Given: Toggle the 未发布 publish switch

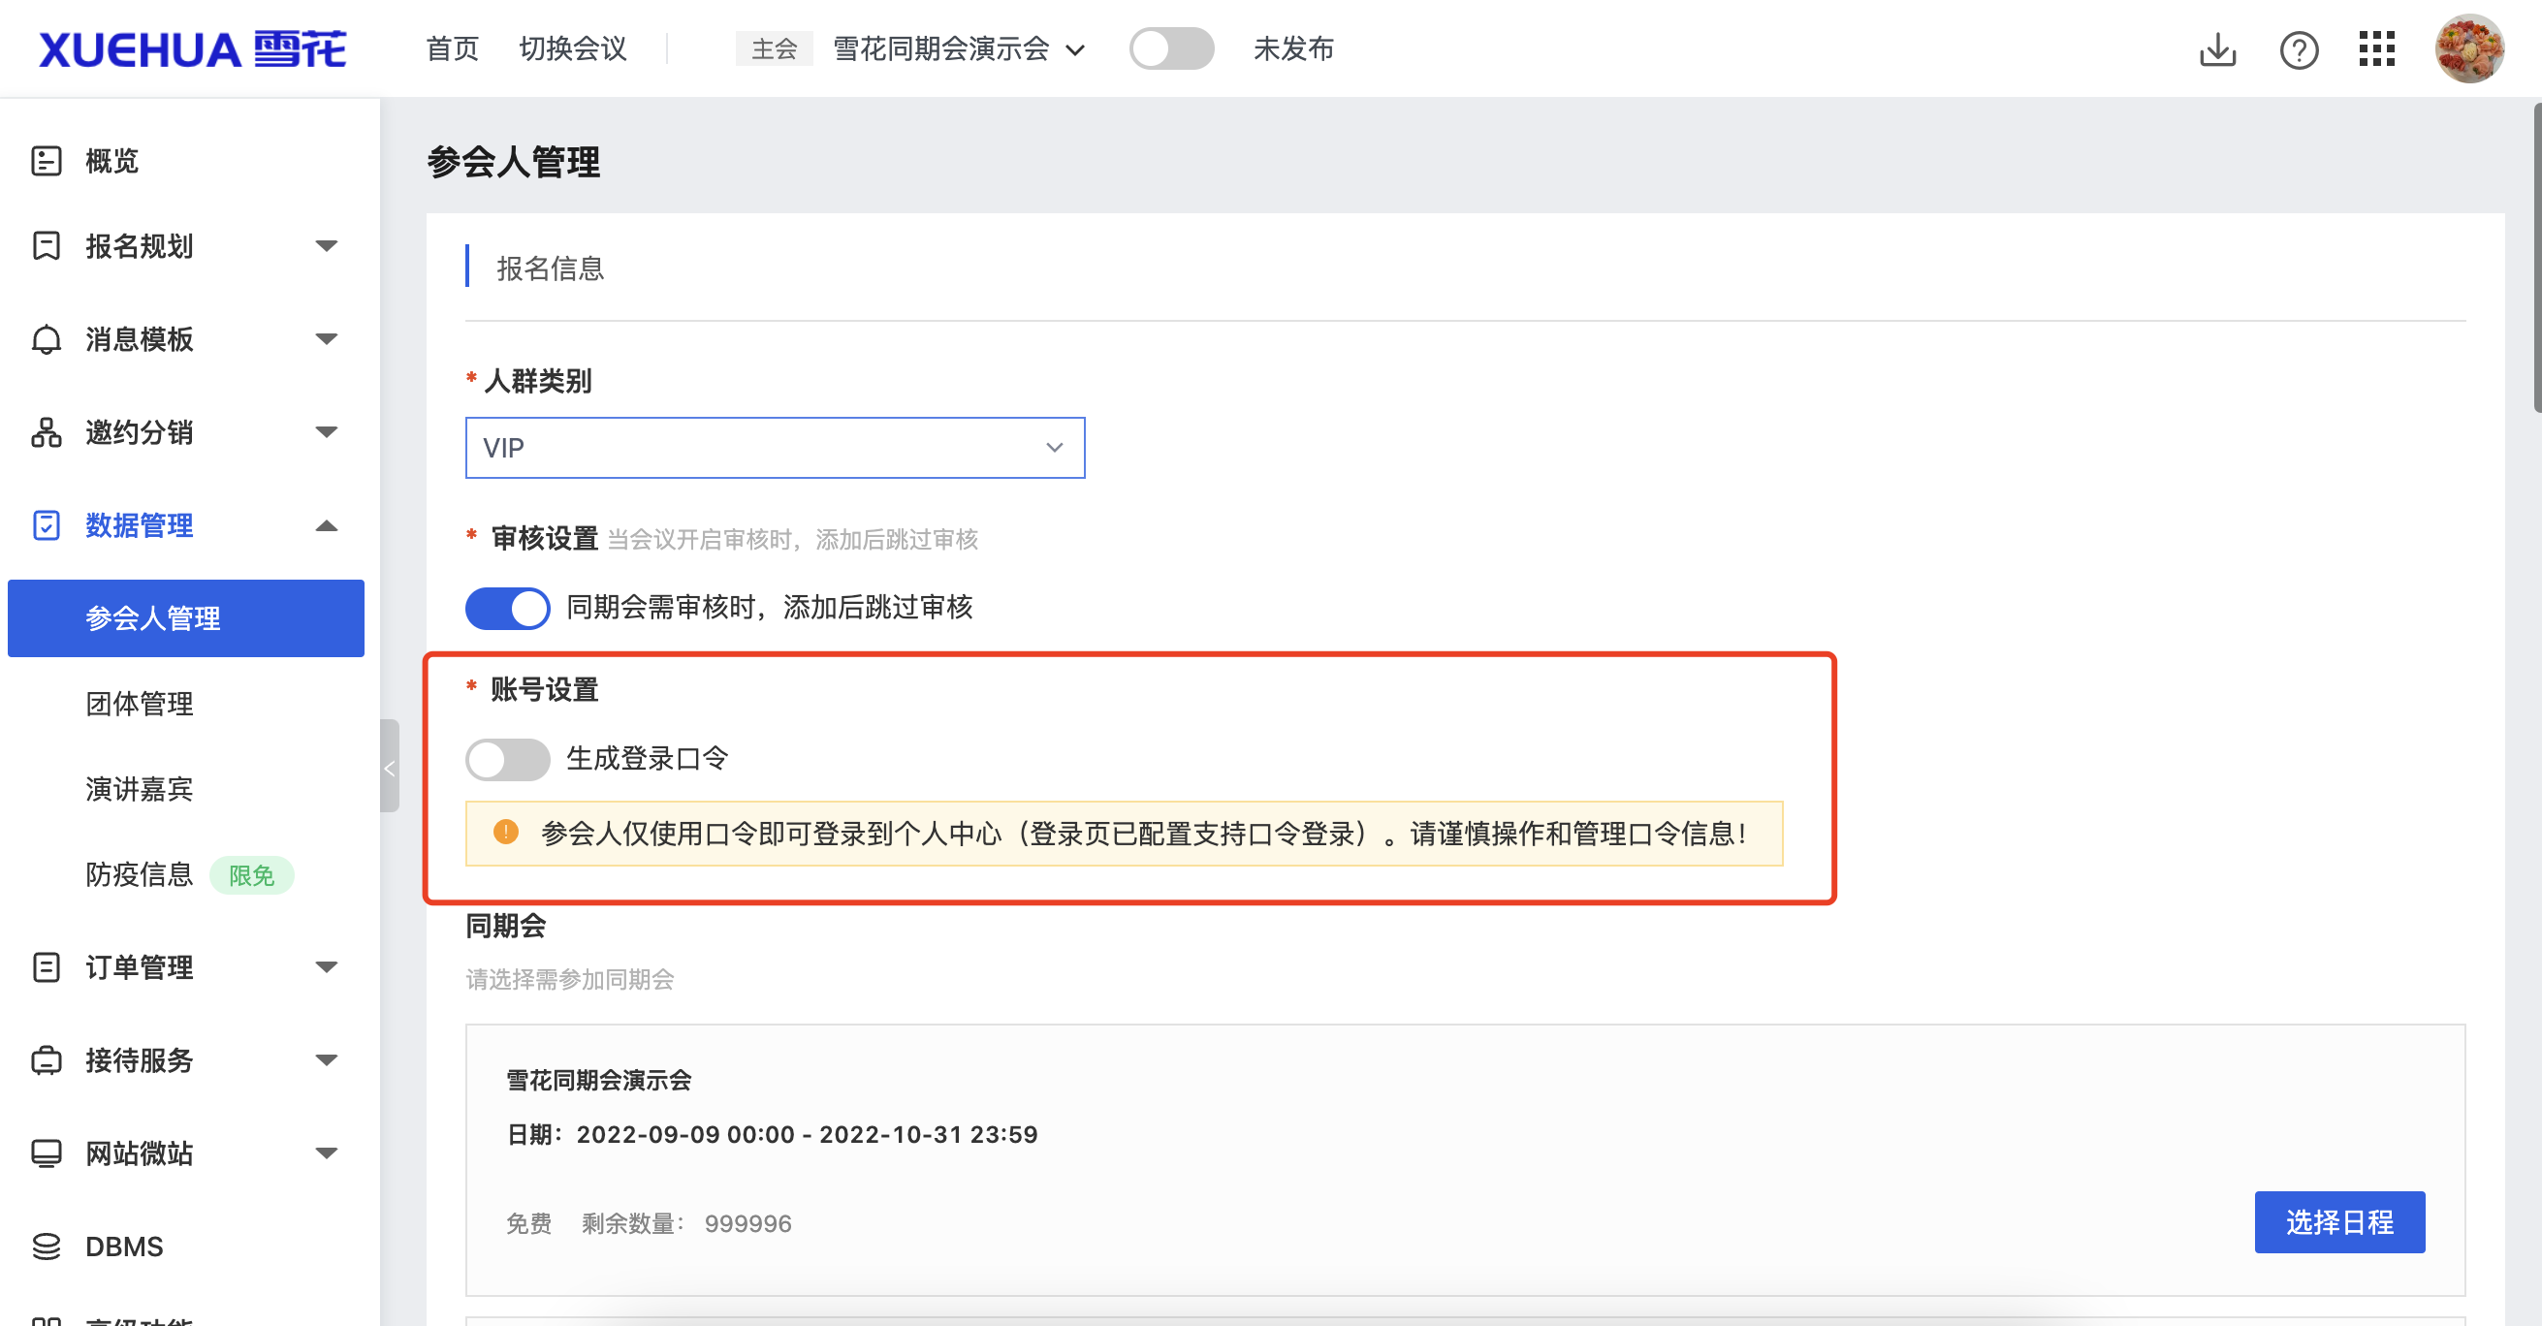Looking at the screenshot, I should click(1171, 48).
